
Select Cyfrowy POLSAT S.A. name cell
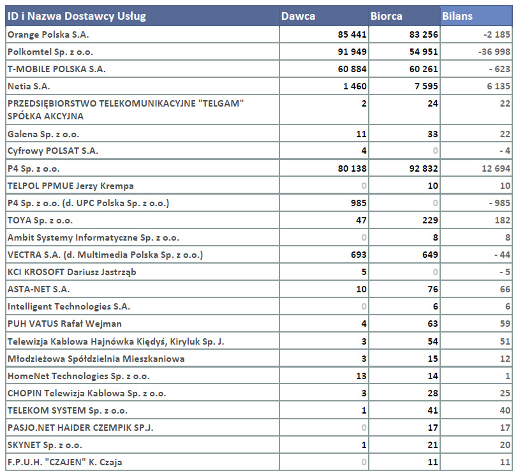[53, 151]
